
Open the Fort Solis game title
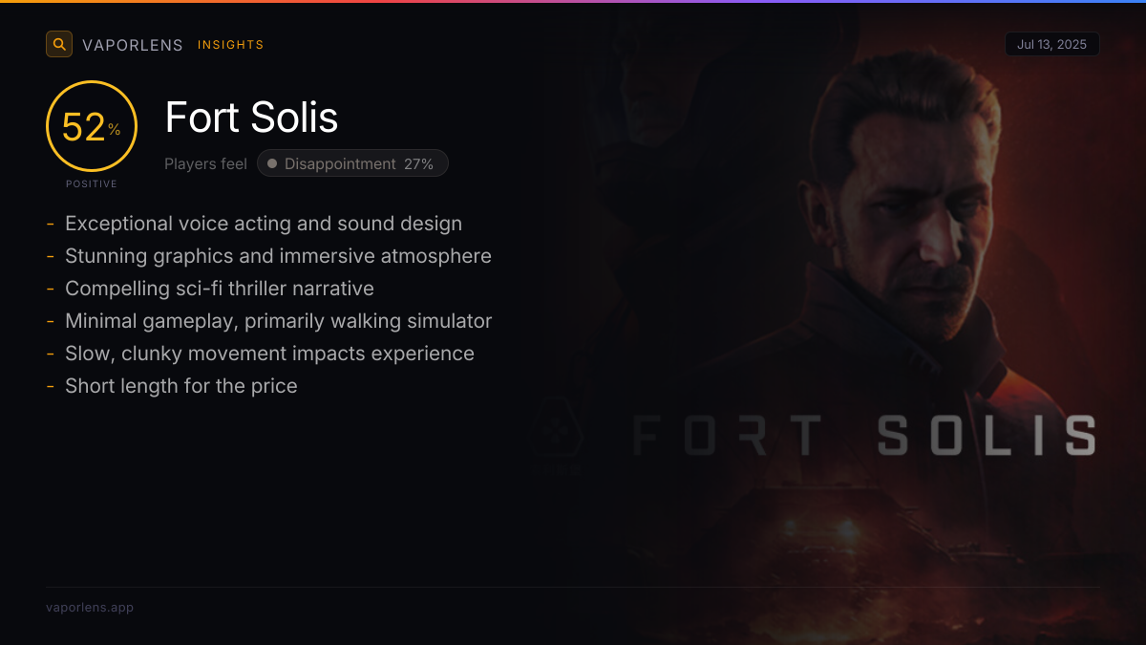point(251,118)
